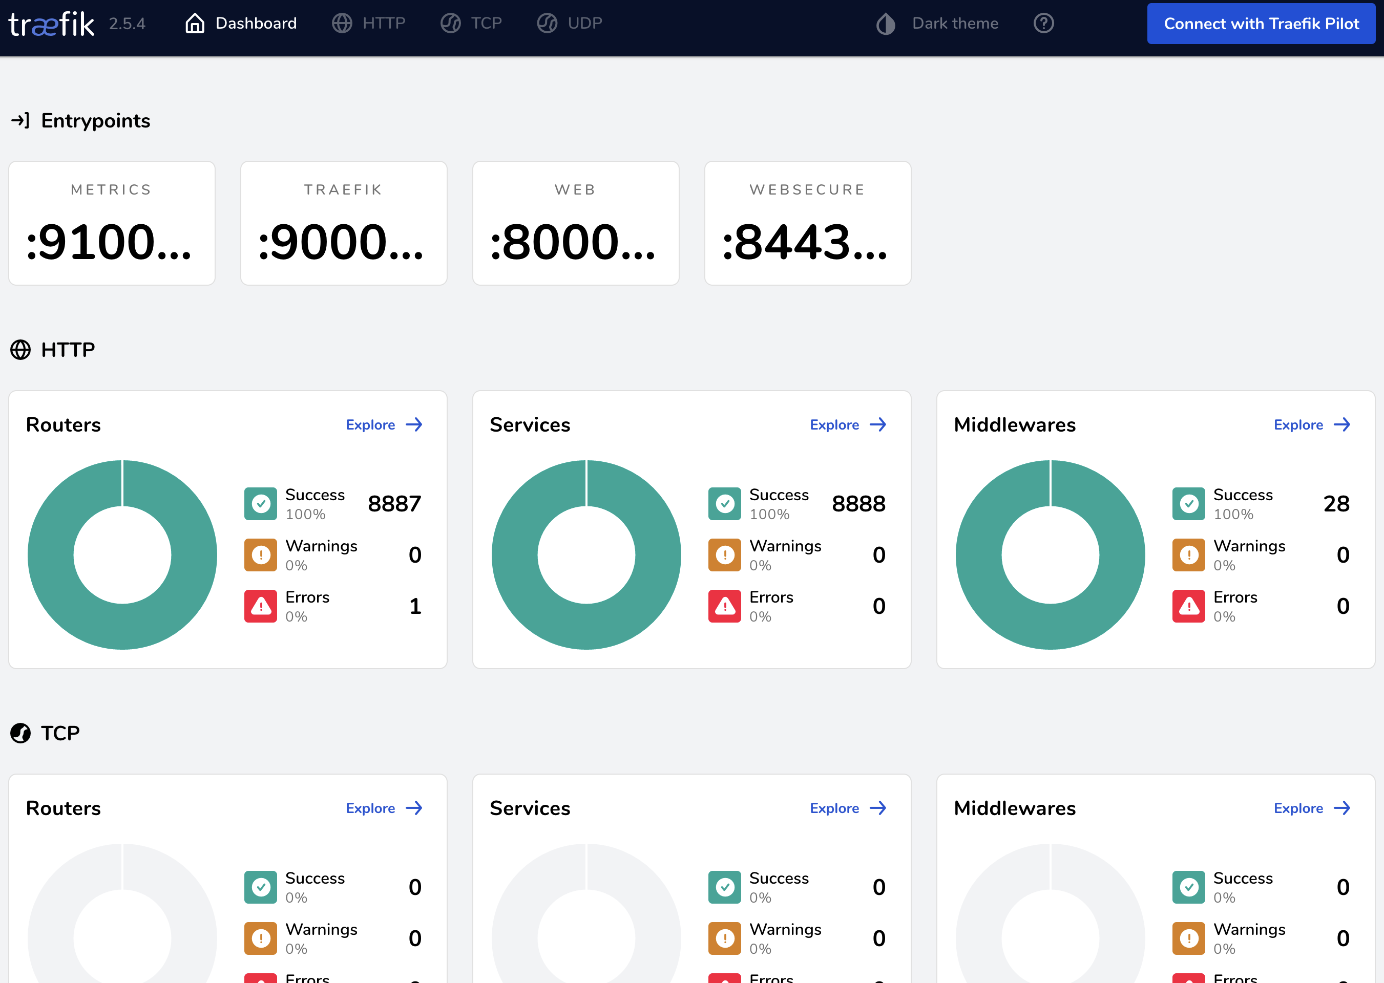Click the HTTP globe icon in navigation
This screenshot has height=983, width=1384.
(342, 23)
